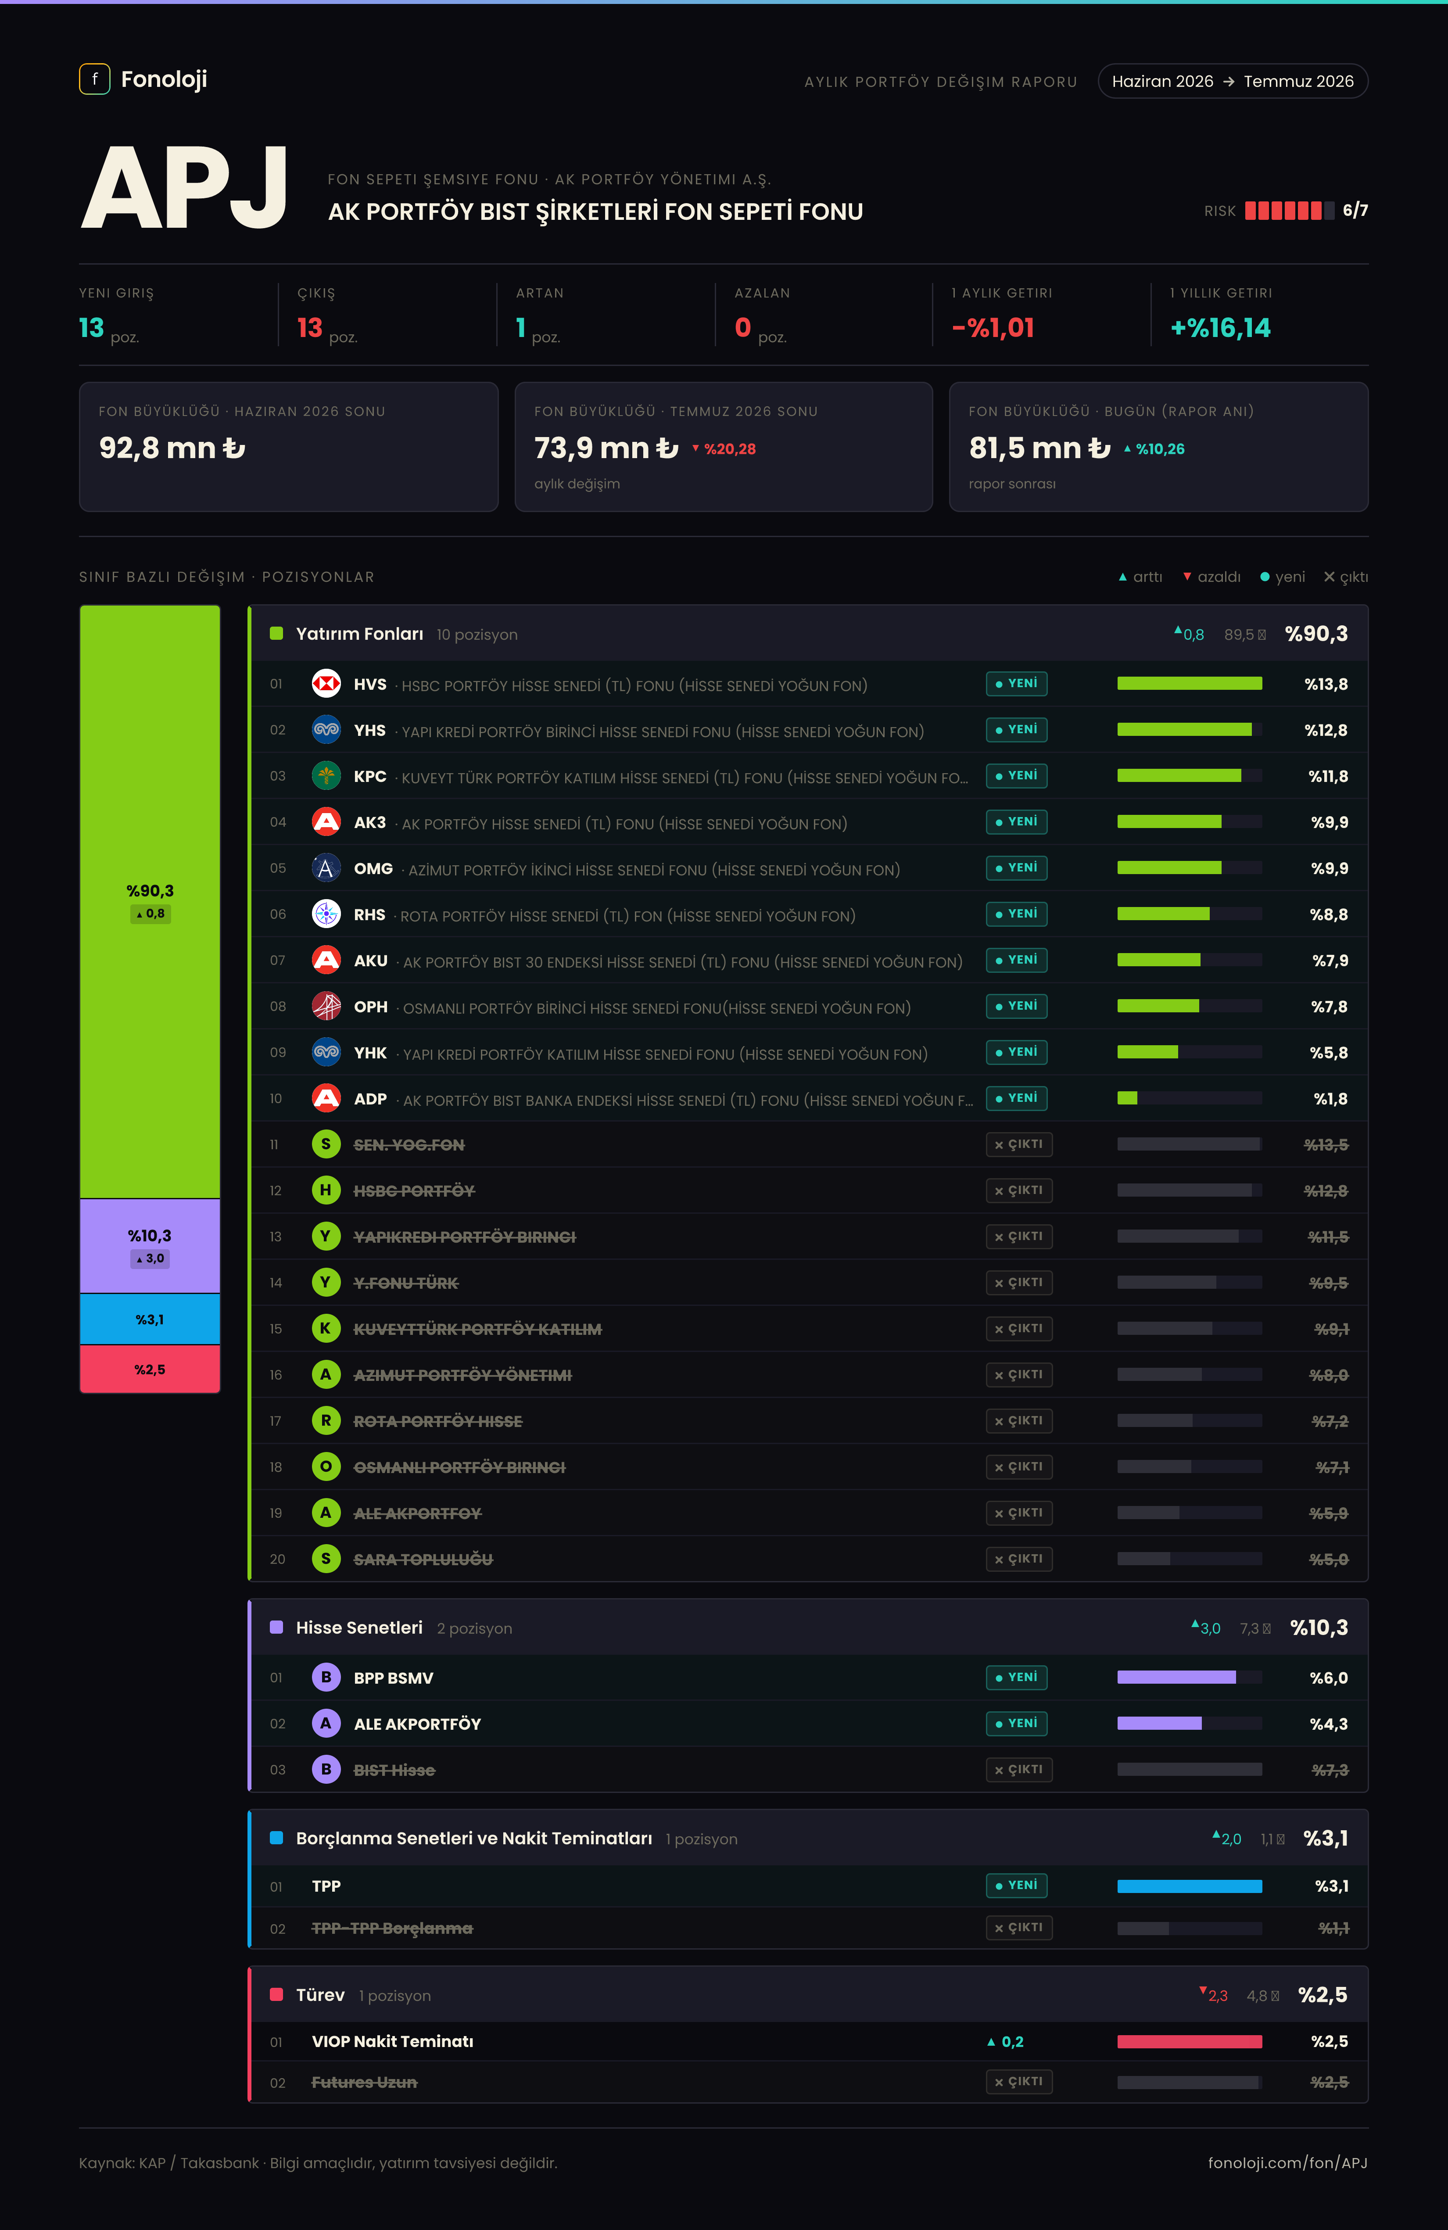1448x2230 pixels.
Task: Click the purple square beside Hisse Senetleri
Action: click(x=276, y=1628)
